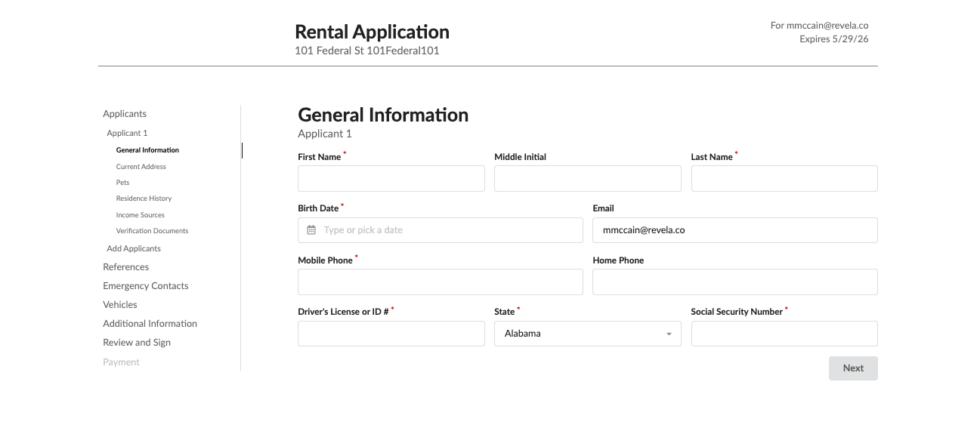Select Applicants in the sidebar

pos(125,114)
